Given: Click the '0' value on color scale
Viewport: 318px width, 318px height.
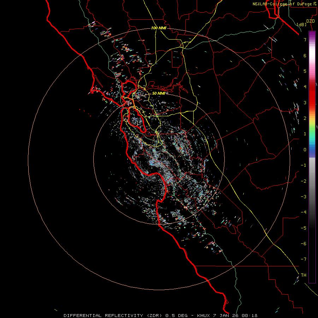Looking at the screenshot, I should click(305, 150).
